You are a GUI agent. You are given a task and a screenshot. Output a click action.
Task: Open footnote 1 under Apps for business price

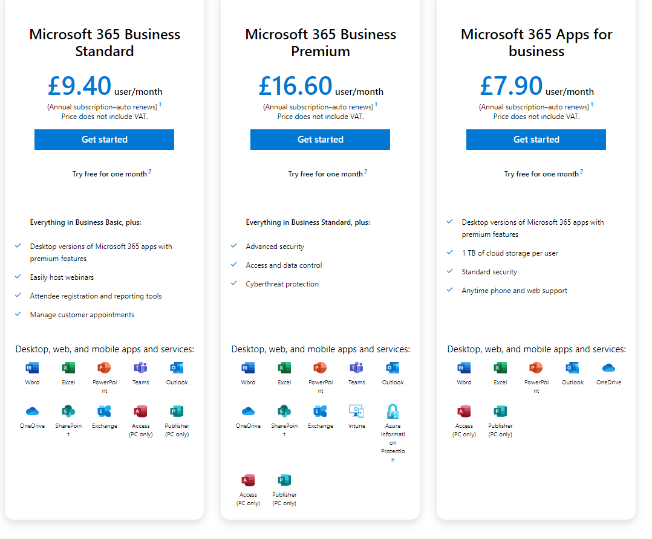[592, 105]
